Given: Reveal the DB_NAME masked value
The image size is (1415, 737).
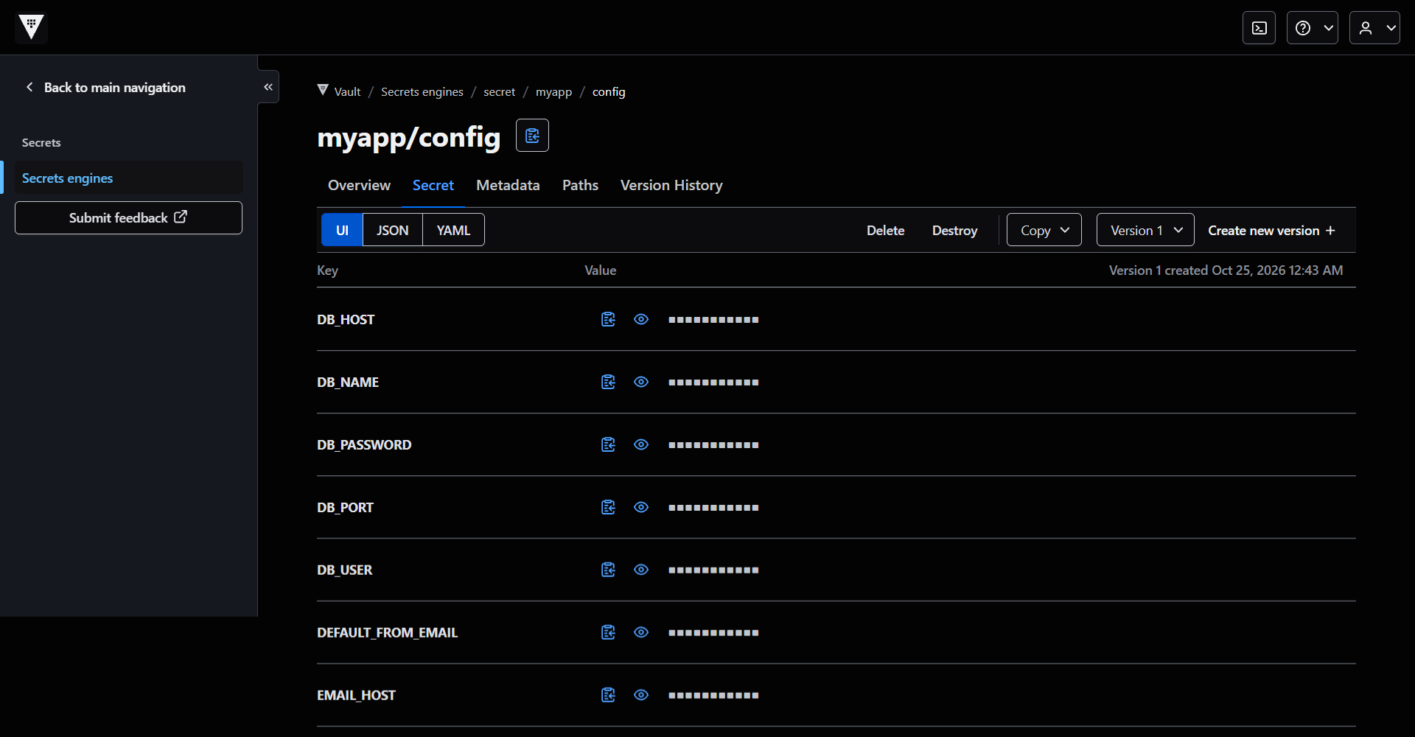Looking at the screenshot, I should tap(641, 382).
